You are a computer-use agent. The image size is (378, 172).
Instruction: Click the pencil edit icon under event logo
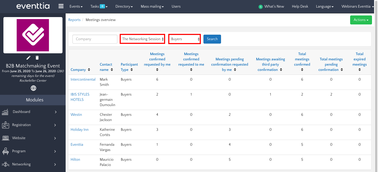[29, 58]
